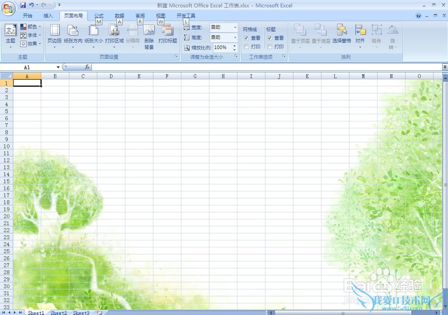The width and height of the screenshot is (448, 315).
Task: Switch to the Developer (开发工具) tab
Action: pyautogui.click(x=186, y=16)
